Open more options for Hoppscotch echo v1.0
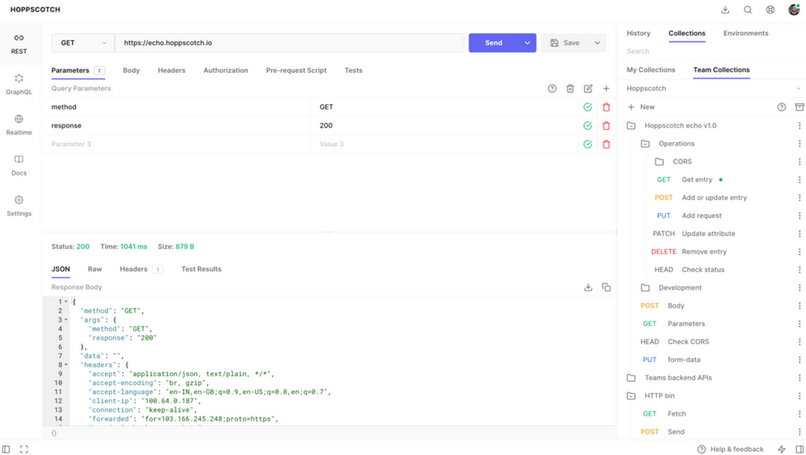 [x=799, y=125]
